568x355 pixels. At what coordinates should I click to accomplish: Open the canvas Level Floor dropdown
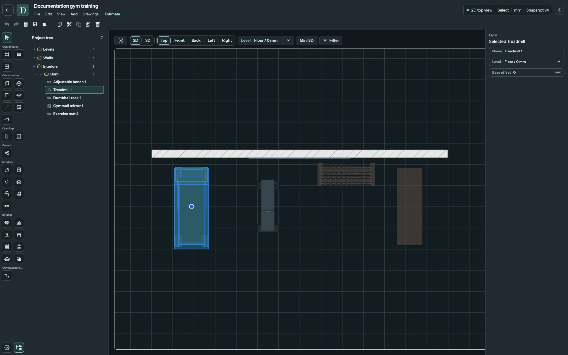click(x=266, y=41)
